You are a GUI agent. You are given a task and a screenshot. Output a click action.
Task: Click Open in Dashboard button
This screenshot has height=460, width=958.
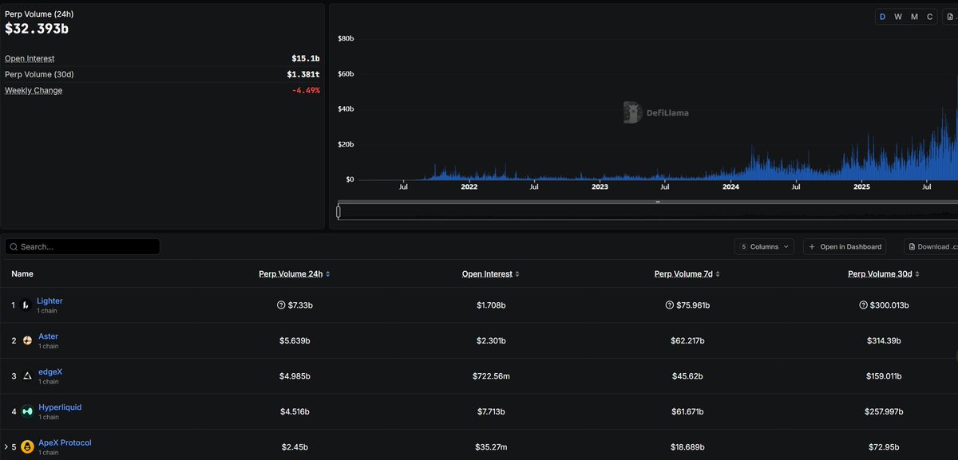(846, 247)
